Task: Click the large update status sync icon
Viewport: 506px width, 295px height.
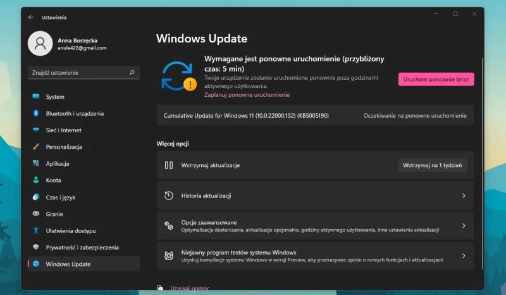Action: coord(178,76)
